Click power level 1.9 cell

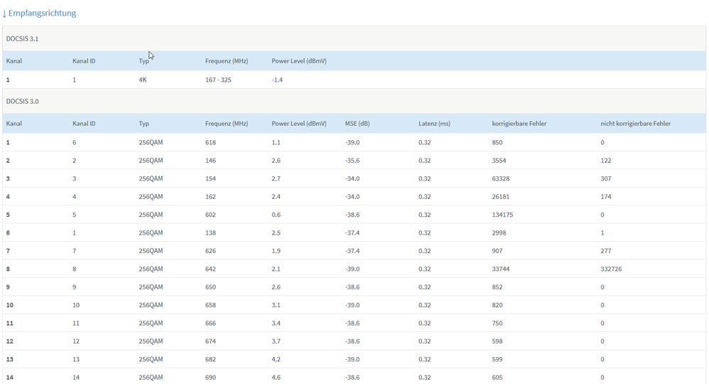pos(276,251)
